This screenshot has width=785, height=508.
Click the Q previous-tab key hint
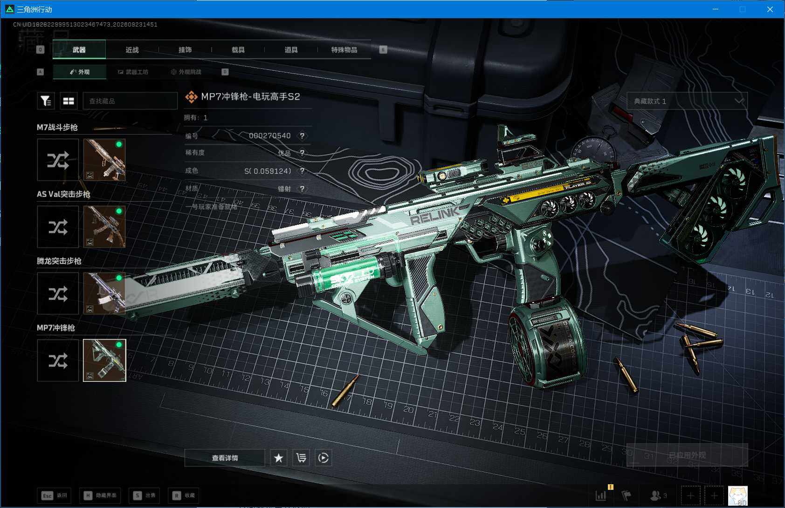click(41, 49)
